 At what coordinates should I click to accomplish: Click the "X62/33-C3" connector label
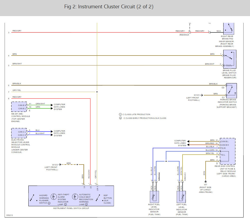coord(184,34)
